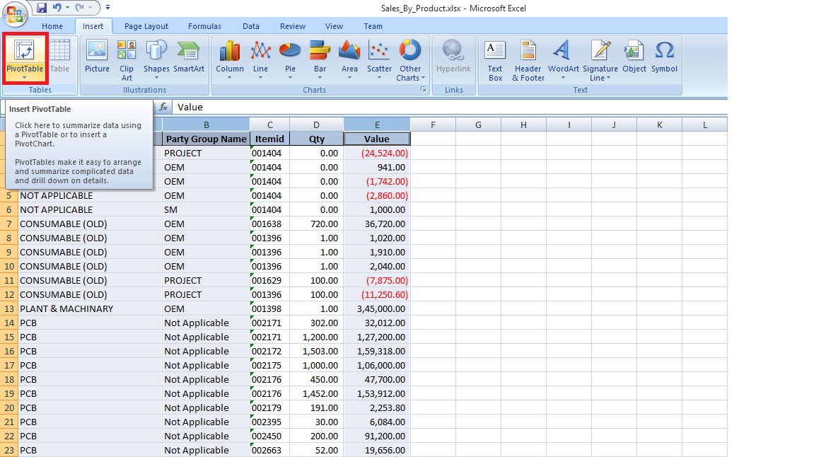The width and height of the screenshot is (838, 457).
Task: Click in the formula bar input
Action: (x=449, y=107)
